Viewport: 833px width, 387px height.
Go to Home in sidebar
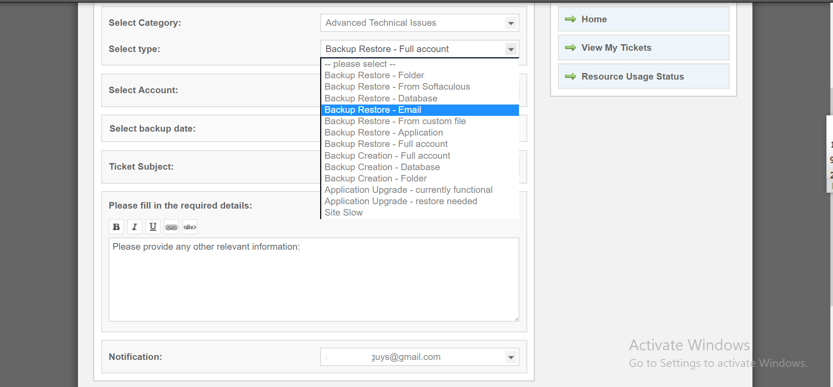coord(594,19)
